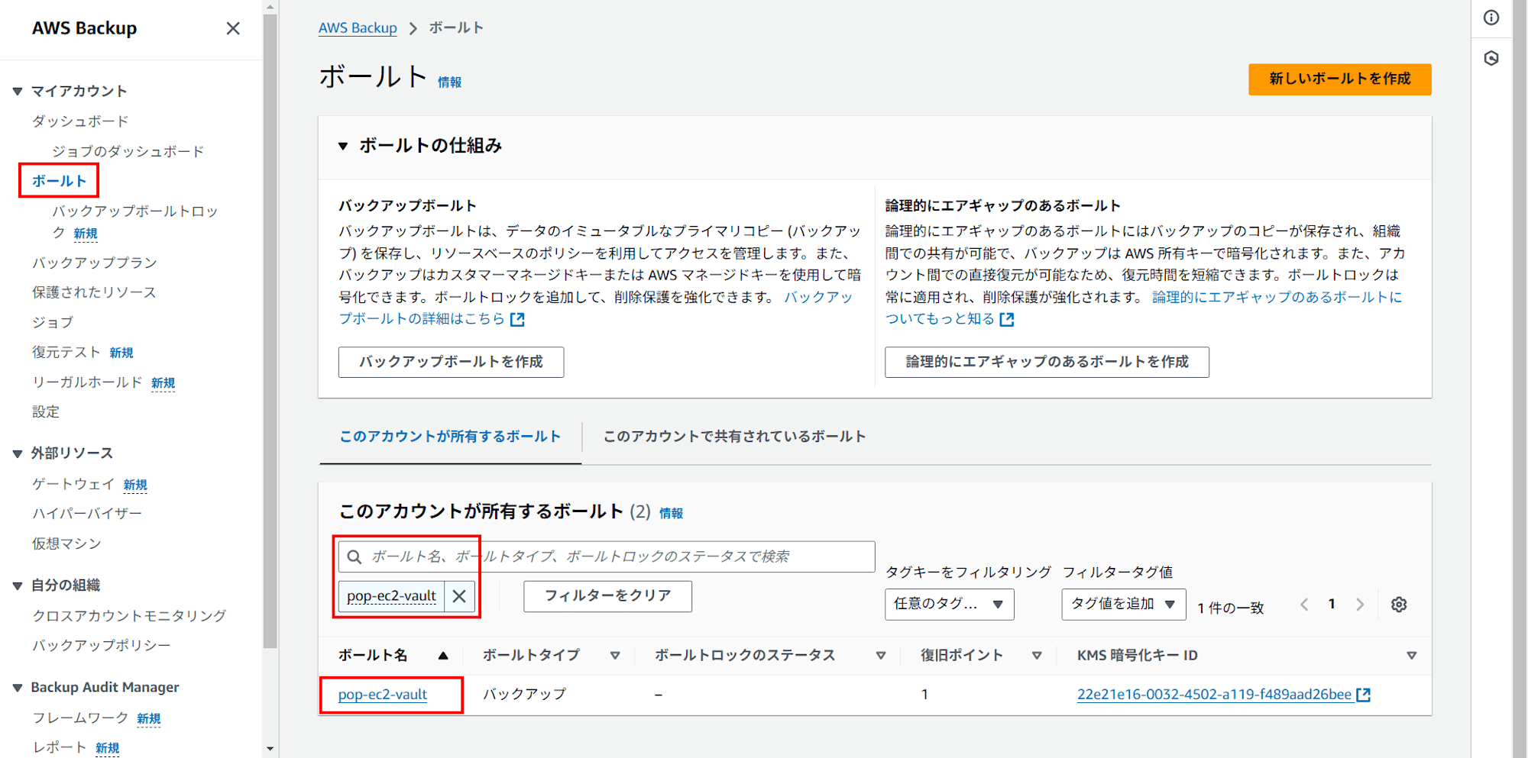Open ゲートウェイ in sidebar

[x=73, y=484]
